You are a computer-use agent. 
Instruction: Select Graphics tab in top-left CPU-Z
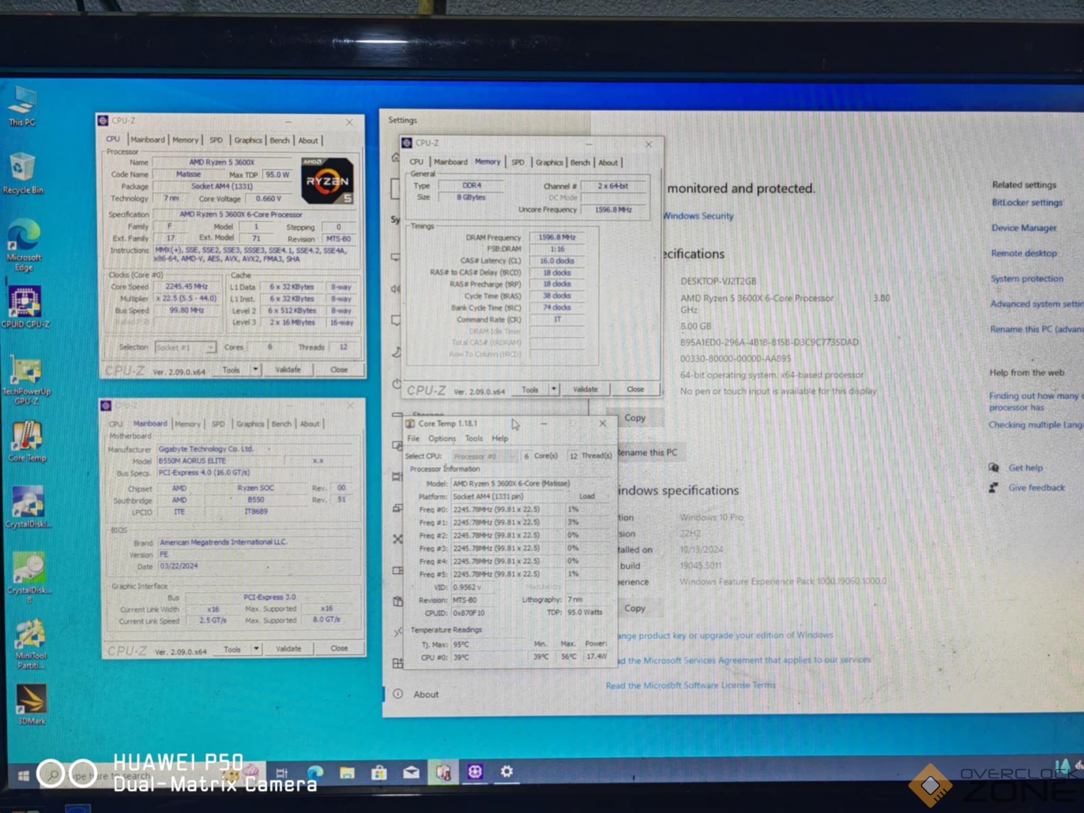tap(248, 140)
